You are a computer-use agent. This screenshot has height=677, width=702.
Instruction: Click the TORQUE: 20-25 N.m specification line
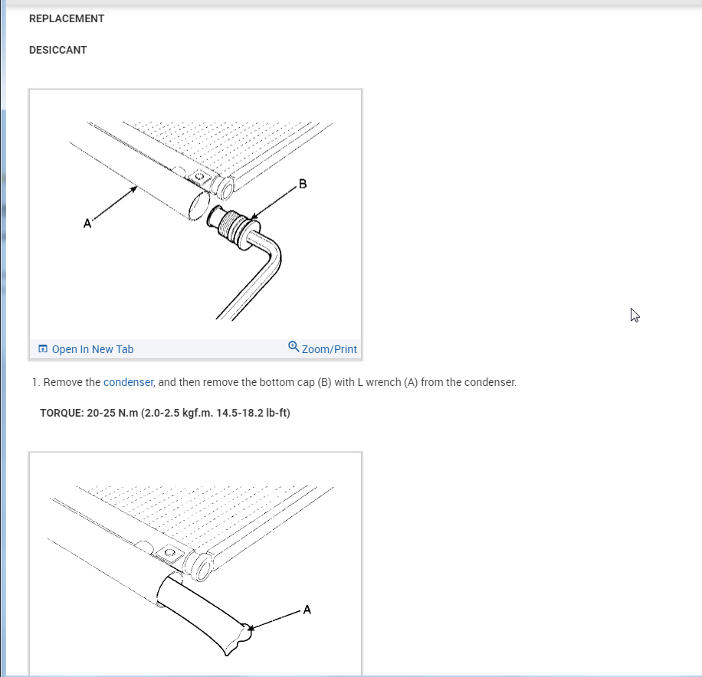pyautogui.click(x=166, y=413)
